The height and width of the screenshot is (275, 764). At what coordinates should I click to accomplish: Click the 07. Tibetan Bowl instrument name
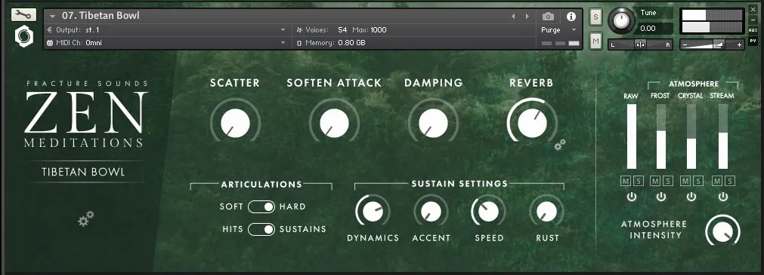(x=101, y=16)
